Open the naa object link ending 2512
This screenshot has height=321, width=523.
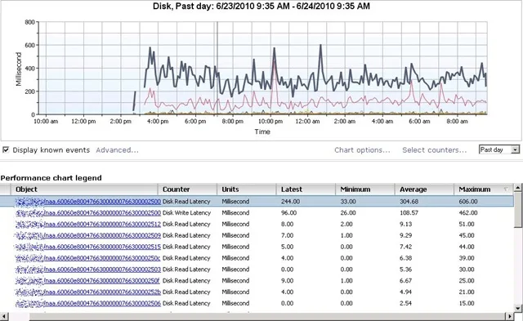pos(88,224)
